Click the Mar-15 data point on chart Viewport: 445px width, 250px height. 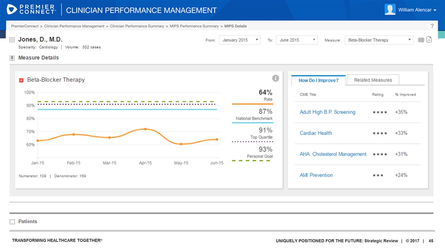[x=110, y=137]
